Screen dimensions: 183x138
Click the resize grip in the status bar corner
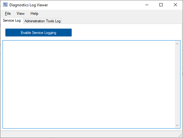coord(180,135)
